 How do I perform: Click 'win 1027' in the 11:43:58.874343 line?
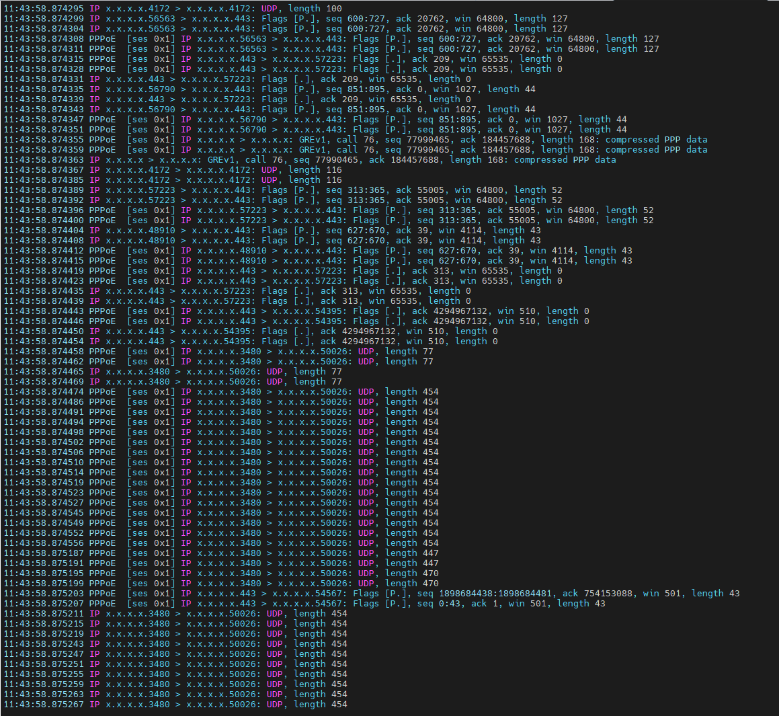pyautogui.click(x=454, y=110)
